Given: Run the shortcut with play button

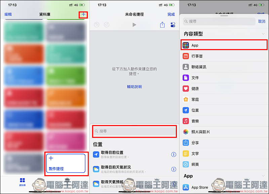Looking at the screenshot, I should [x=134, y=25].
